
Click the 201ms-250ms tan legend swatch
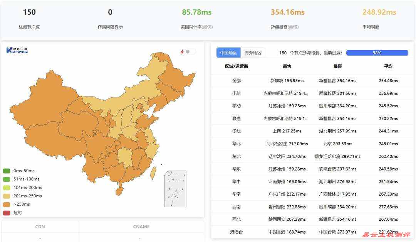[7, 196]
